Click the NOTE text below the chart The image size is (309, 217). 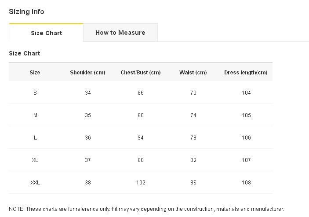point(146,209)
